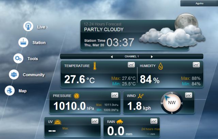Select the Station menu label
This screenshot has height=139, width=218.
39,42
